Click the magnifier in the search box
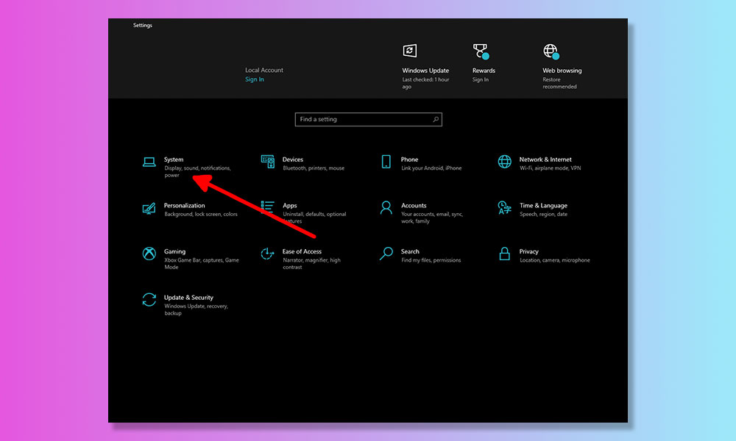Viewport: 736px width, 441px height. 436,120
